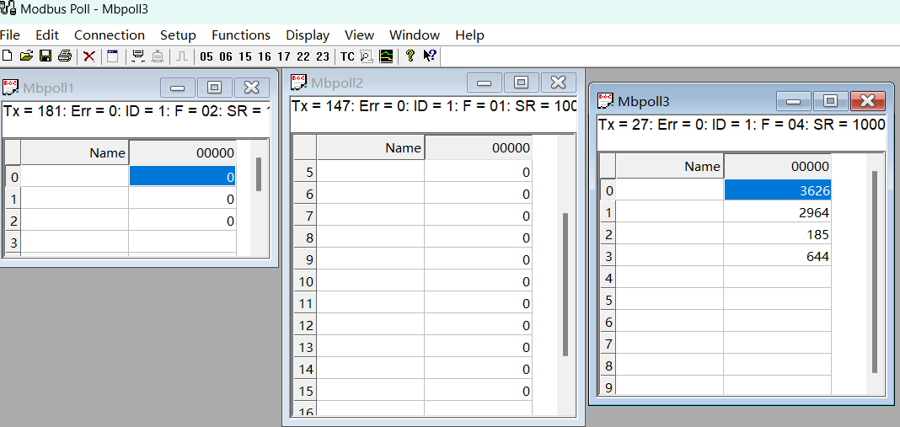Click the TC test center button
The width and height of the screenshot is (900, 427).
[x=347, y=56]
